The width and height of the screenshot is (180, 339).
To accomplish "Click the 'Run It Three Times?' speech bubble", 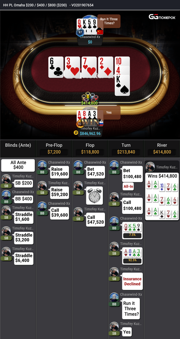I will [x=109, y=21].
